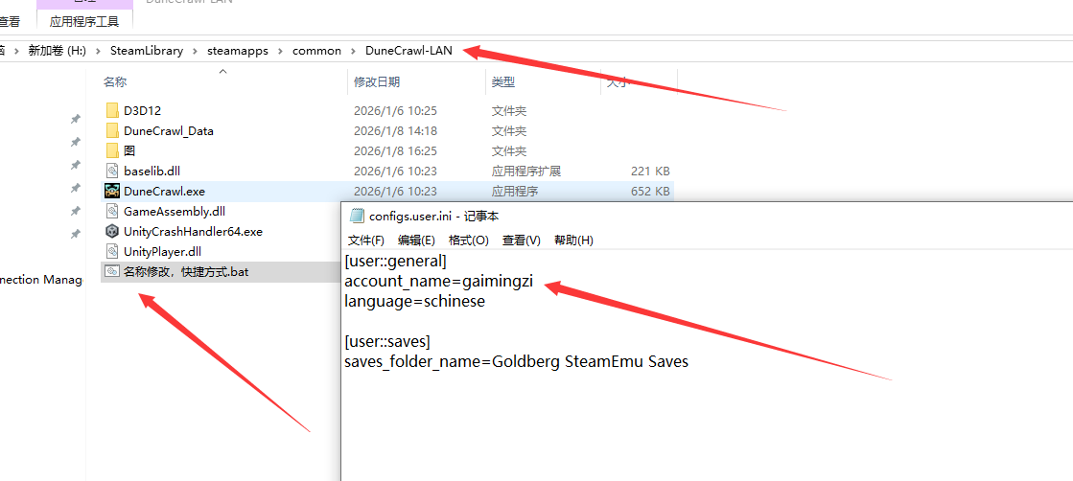Expand the chevron after SteamLibrary in address bar
Viewport: 1073px width, 481px height.
196,51
